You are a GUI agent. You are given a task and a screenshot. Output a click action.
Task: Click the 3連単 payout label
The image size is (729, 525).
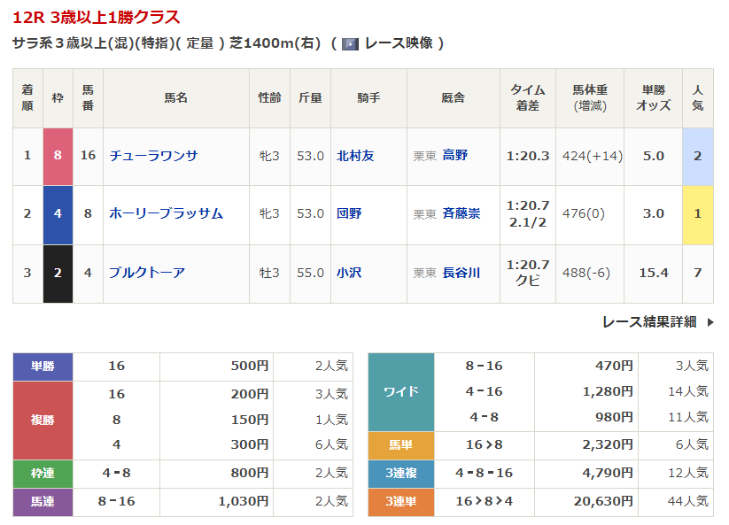(x=400, y=502)
